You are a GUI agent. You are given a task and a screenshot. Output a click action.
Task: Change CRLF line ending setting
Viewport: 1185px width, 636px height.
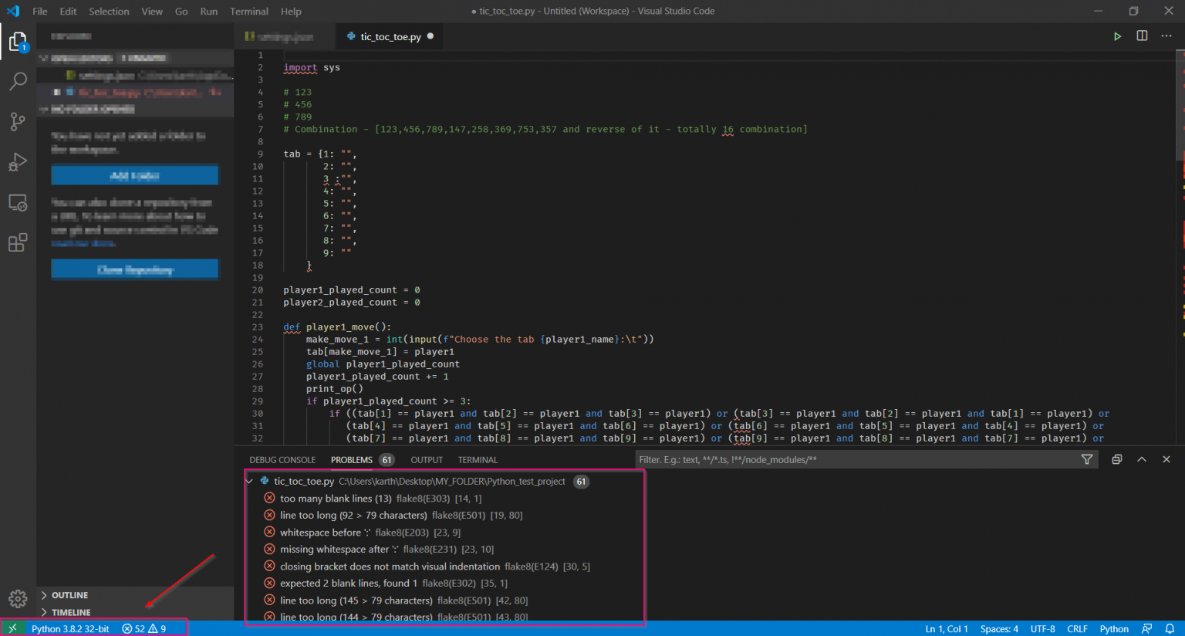tap(1077, 629)
